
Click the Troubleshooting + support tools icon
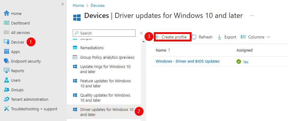point(7,109)
